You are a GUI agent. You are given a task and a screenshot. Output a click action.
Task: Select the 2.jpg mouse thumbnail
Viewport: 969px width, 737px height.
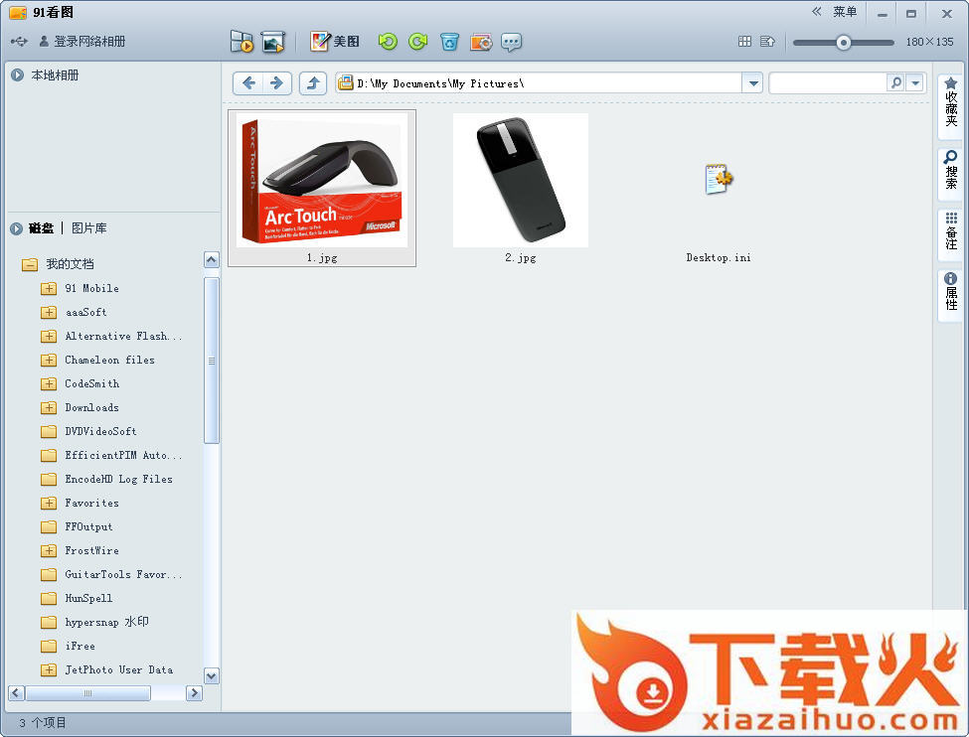(521, 181)
